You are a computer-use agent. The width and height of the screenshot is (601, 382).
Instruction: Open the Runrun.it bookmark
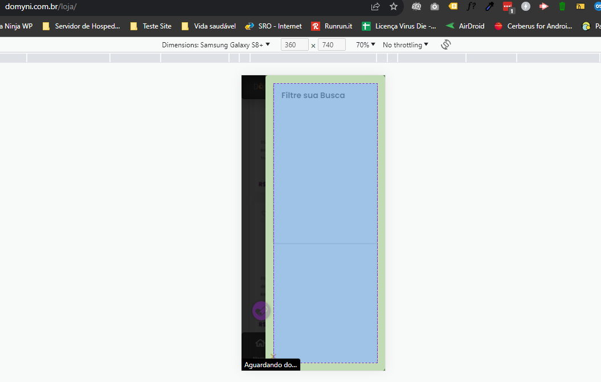point(332,26)
